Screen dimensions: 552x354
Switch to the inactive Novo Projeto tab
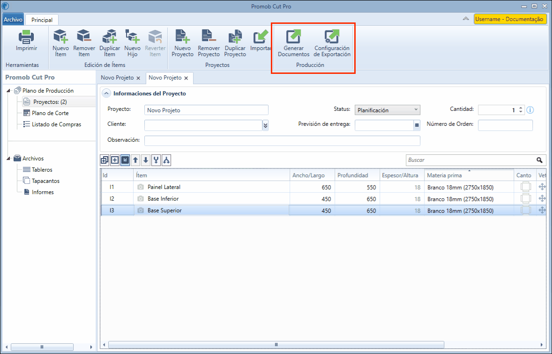click(117, 78)
